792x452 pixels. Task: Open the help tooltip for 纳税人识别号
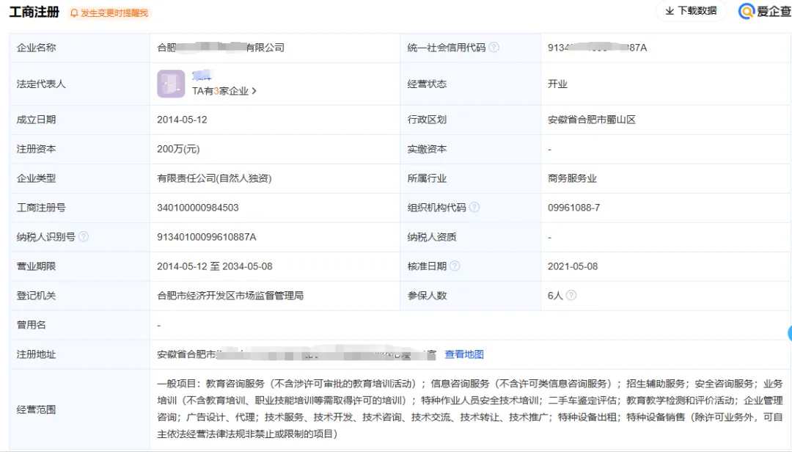[x=84, y=237]
